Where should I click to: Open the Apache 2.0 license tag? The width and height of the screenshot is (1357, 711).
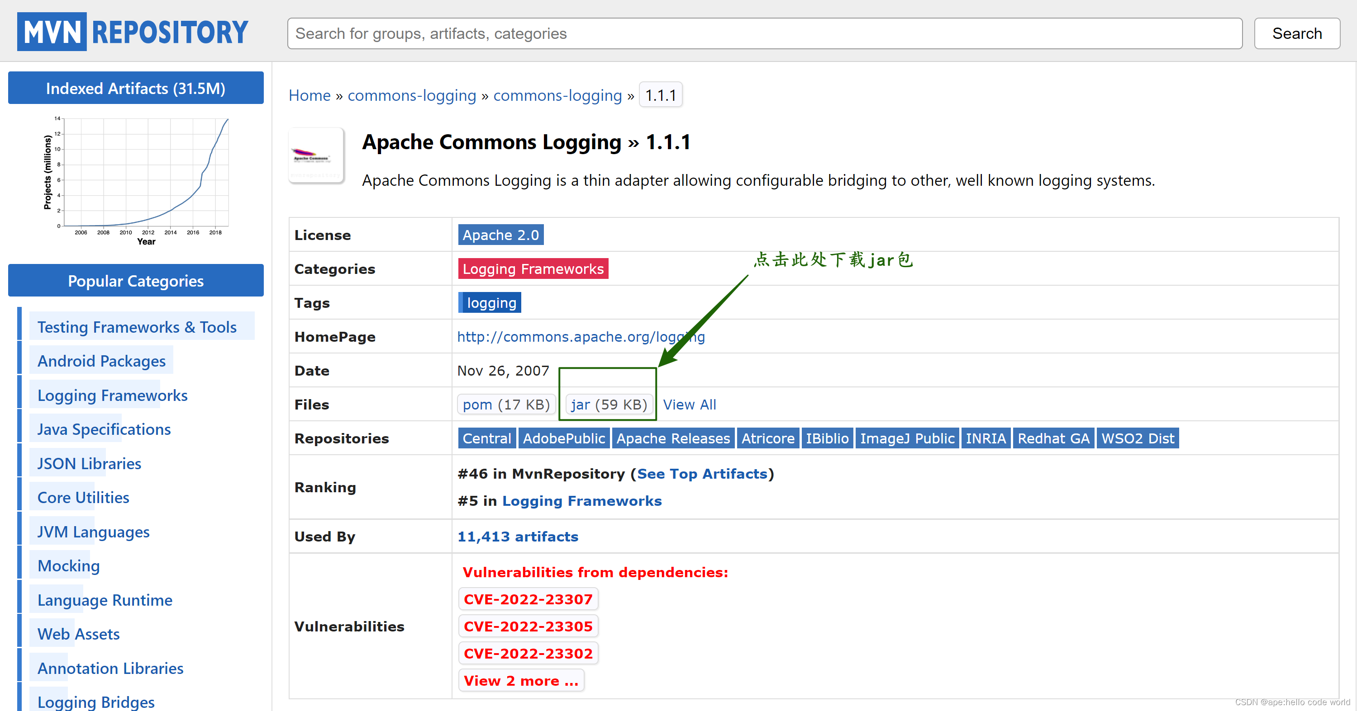(500, 235)
